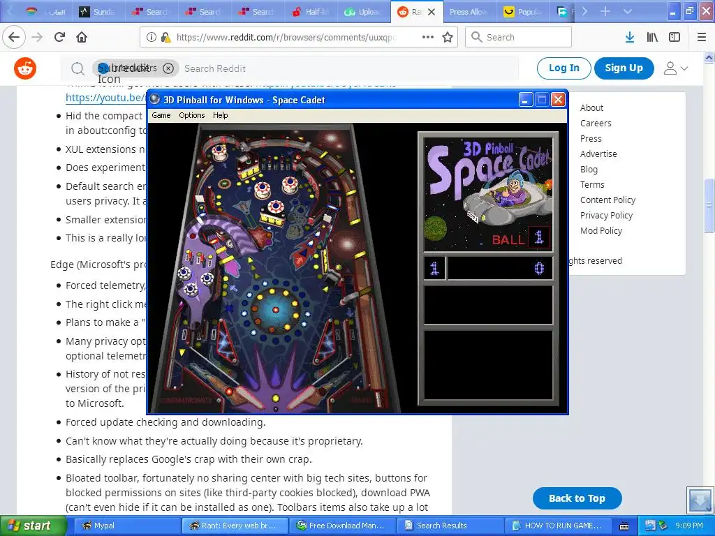Open a new browser tab with plus
The height and width of the screenshot is (536, 715).
tap(605, 11)
